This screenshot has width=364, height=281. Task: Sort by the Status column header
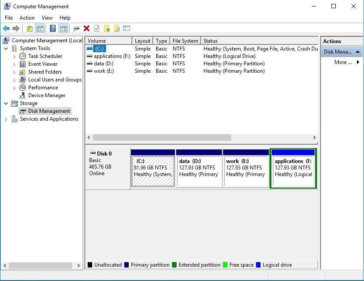click(259, 41)
